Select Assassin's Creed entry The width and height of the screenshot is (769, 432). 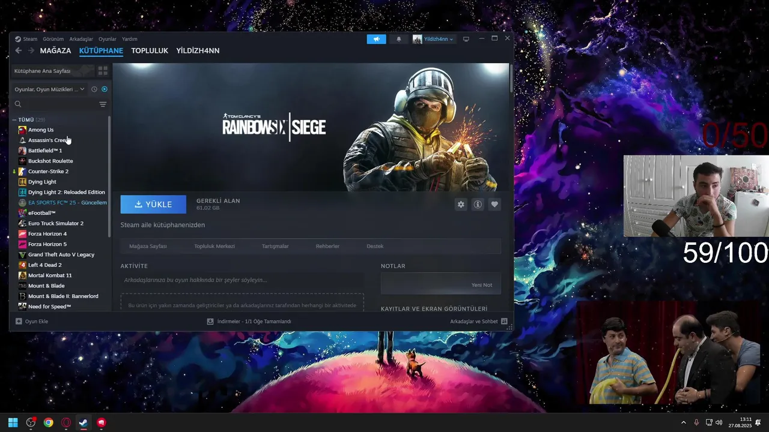click(x=48, y=140)
